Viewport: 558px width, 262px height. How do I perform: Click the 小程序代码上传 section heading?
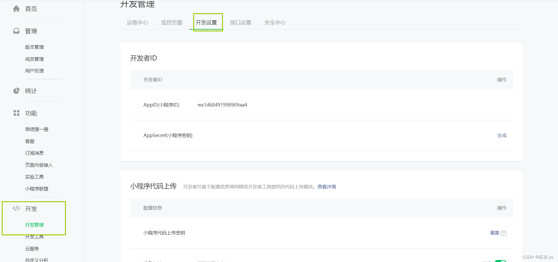tap(154, 186)
